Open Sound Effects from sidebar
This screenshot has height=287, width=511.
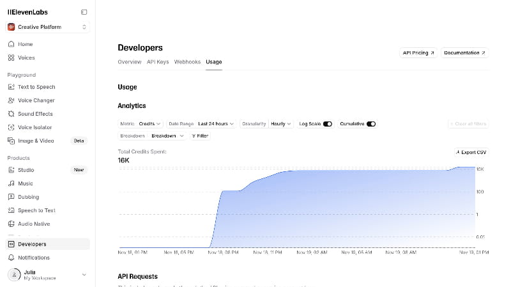pyautogui.click(x=47, y=114)
